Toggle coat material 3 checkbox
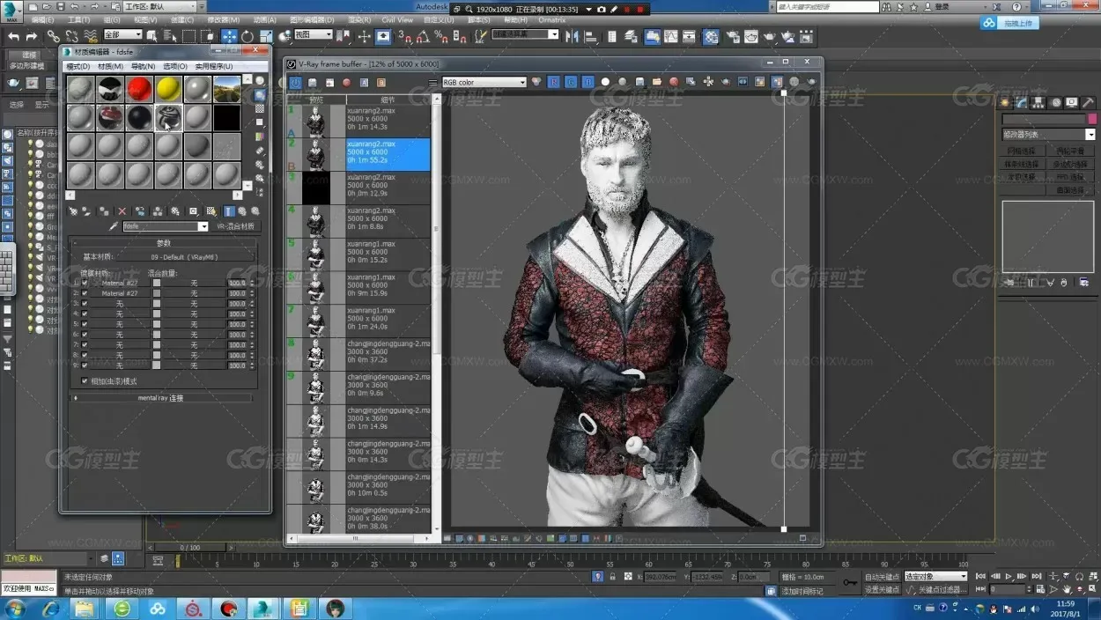Viewport: 1101px width, 620px height. [85, 303]
